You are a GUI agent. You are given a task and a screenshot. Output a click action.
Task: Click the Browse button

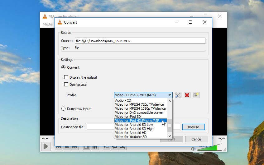(194, 127)
